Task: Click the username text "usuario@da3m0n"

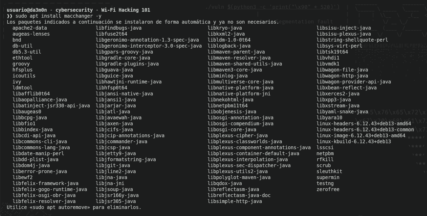Action: pyautogui.click(x=27, y=10)
